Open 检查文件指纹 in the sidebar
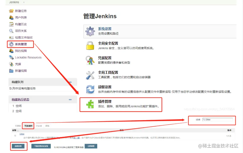 point(24,38)
